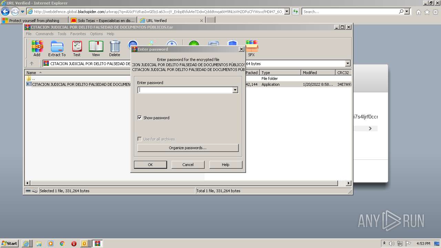Click the Use for all archives checkbox

pos(140,139)
